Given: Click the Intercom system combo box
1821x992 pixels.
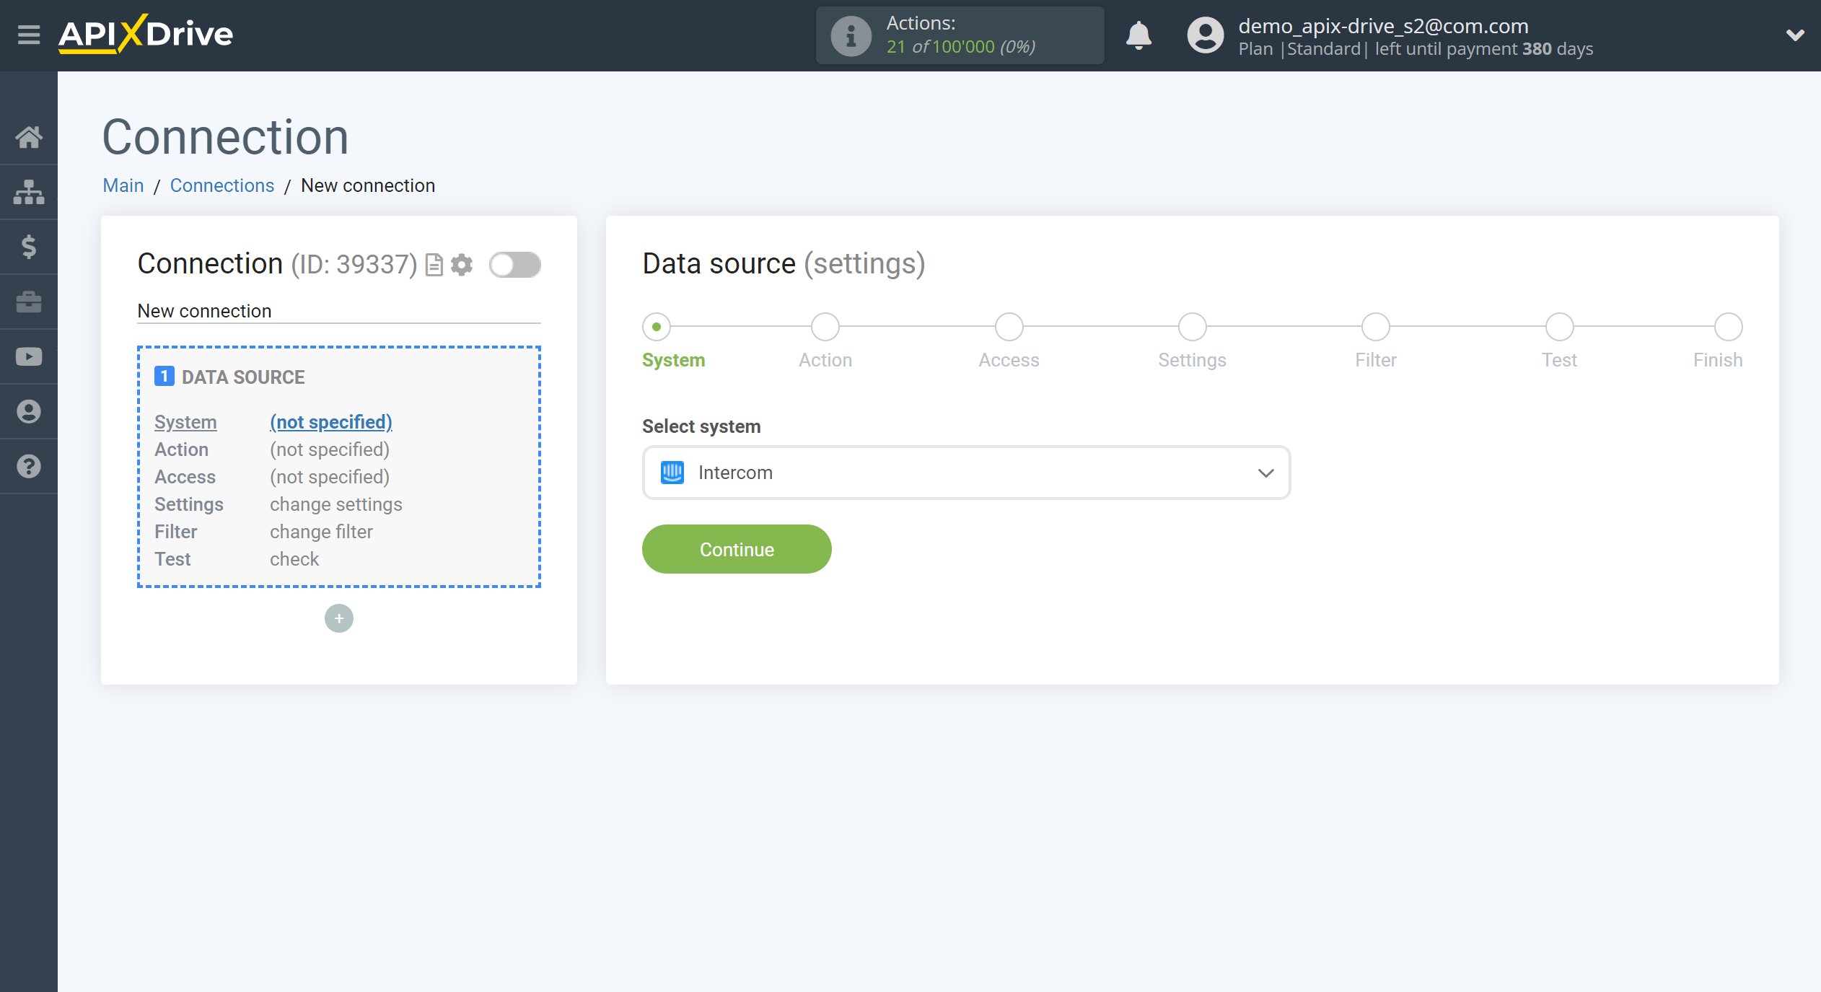Looking at the screenshot, I should [966, 473].
